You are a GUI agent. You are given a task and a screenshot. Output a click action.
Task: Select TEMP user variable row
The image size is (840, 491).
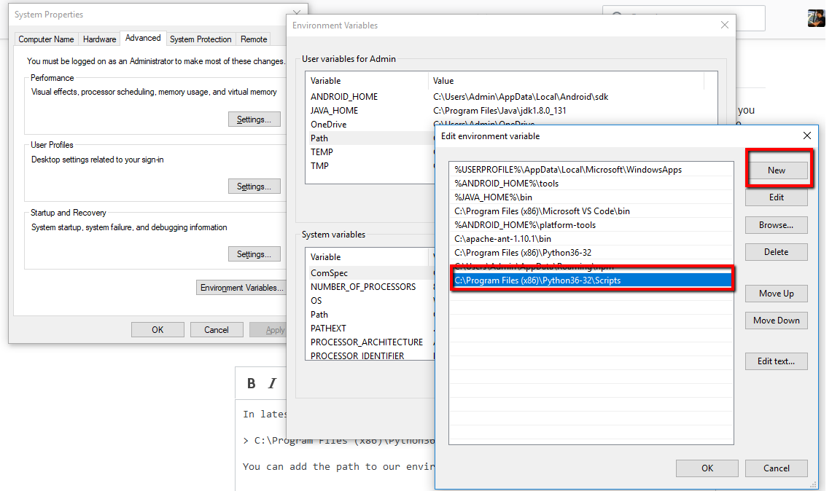pyautogui.click(x=371, y=152)
